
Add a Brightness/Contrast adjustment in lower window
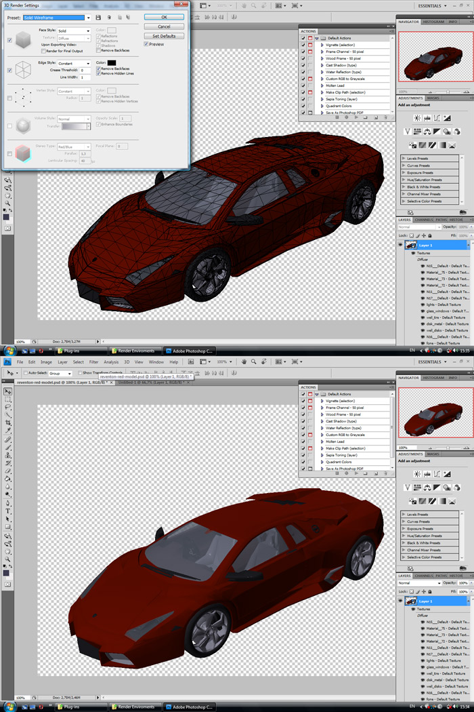tap(417, 473)
